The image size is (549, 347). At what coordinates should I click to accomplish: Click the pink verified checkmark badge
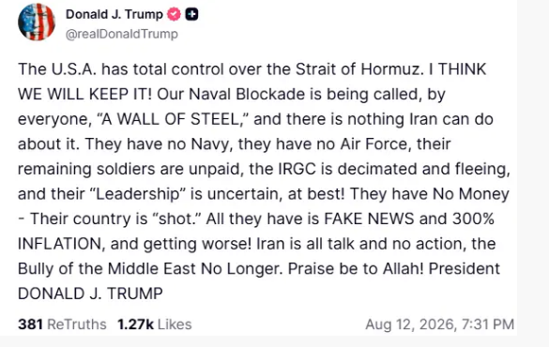(x=174, y=14)
